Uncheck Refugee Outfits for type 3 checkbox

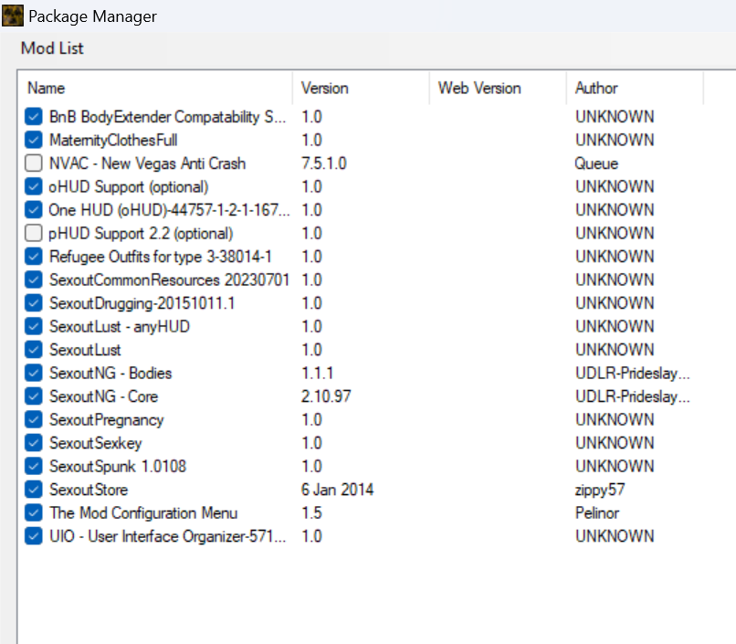[33, 257]
